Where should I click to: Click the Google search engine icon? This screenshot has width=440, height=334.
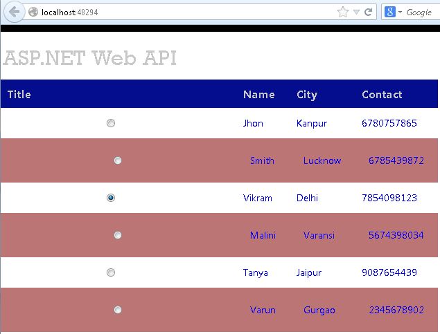390,12
